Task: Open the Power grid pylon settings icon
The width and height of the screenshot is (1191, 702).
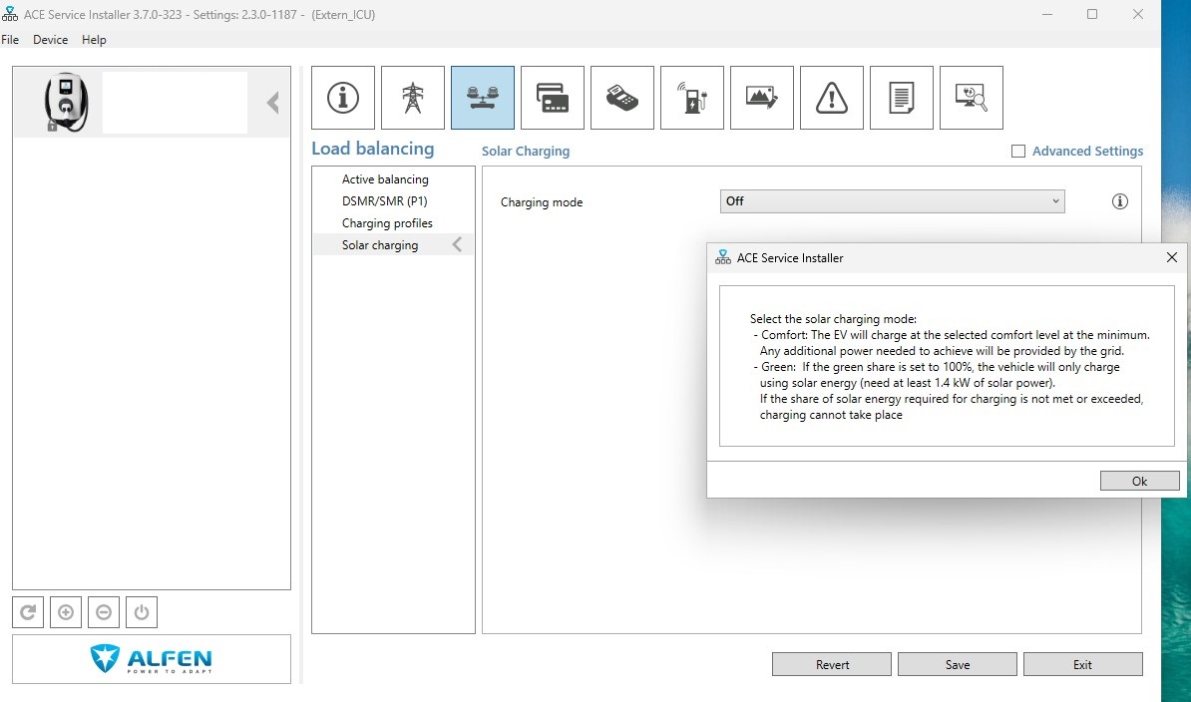Action: 412,98
